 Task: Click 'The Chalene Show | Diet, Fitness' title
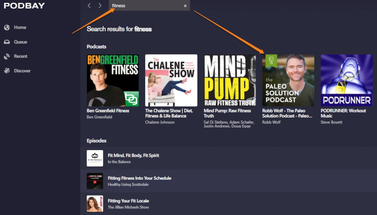point(169,113)
